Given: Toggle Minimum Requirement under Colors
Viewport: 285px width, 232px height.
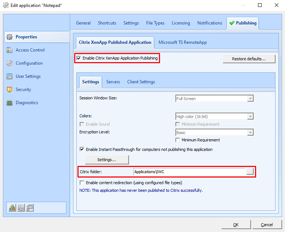Looking at the screenshot, I should (178, 124).
